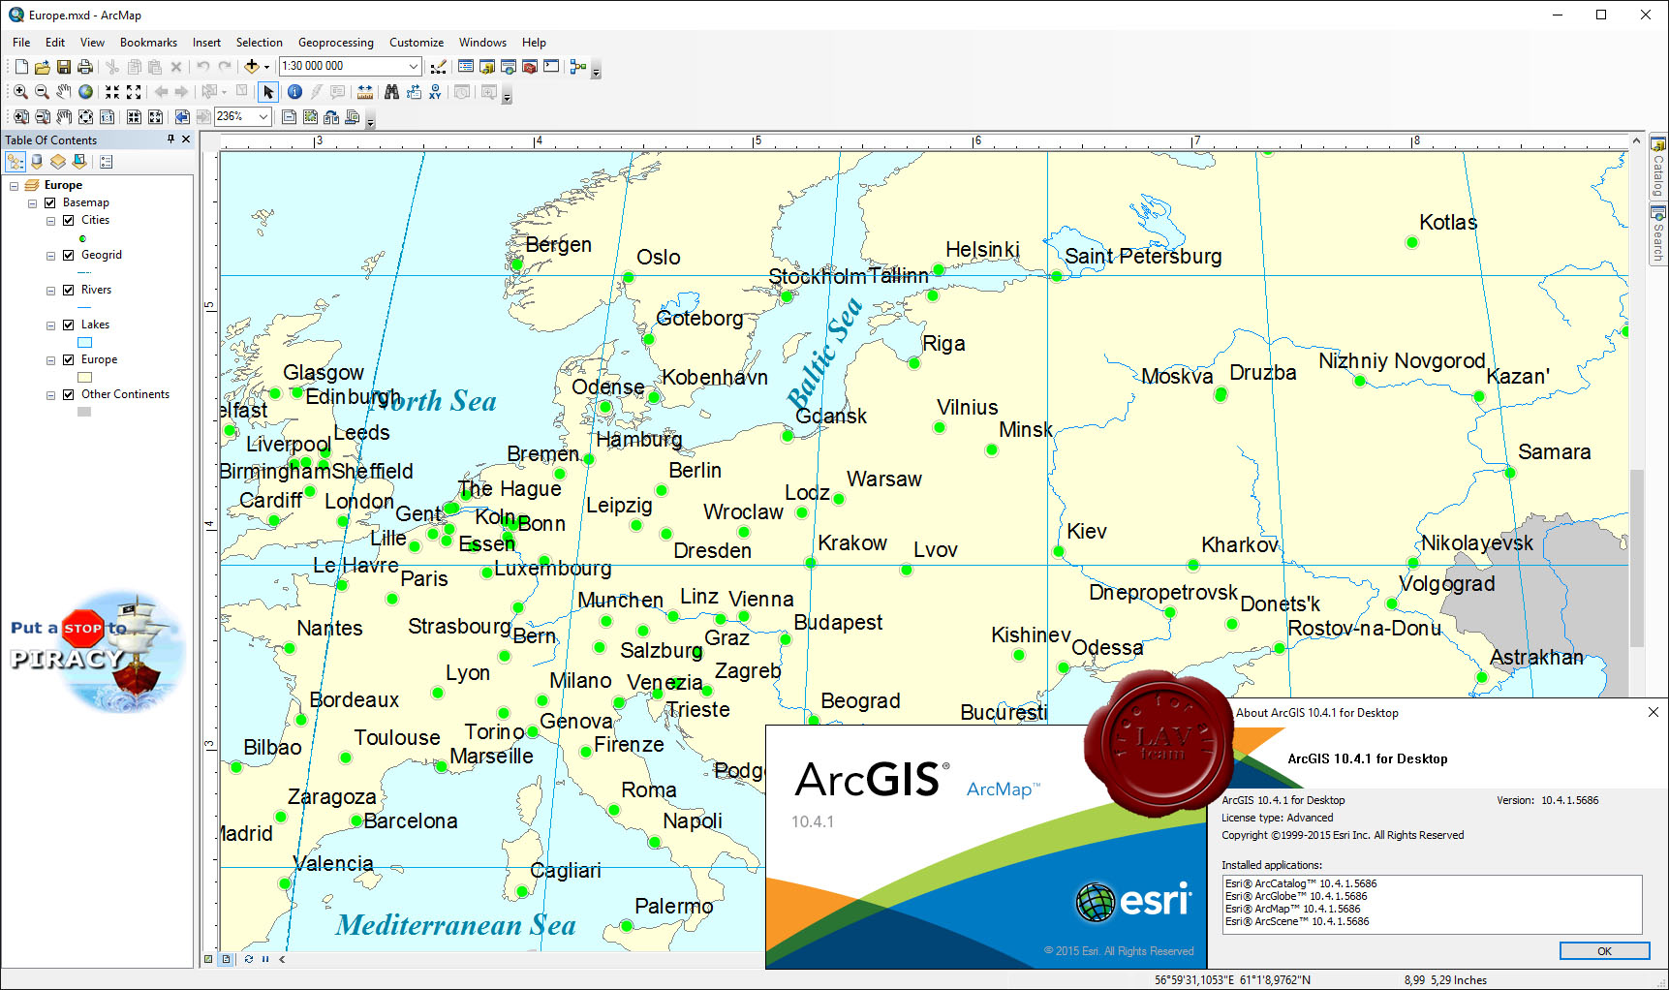
Task: Select the Zoom Out tool
Action: click(42, 92)
